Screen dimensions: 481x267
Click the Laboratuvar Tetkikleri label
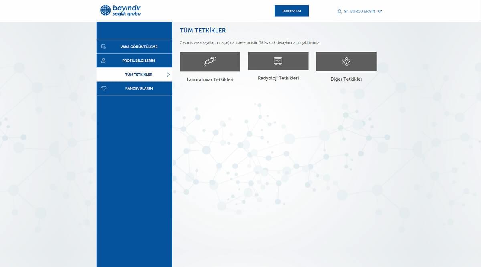coord(210,79)
